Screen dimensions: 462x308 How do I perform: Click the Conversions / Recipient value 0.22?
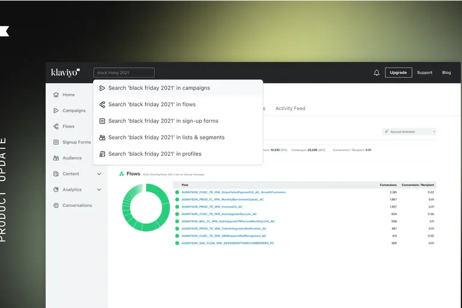(x=431, y=192)
